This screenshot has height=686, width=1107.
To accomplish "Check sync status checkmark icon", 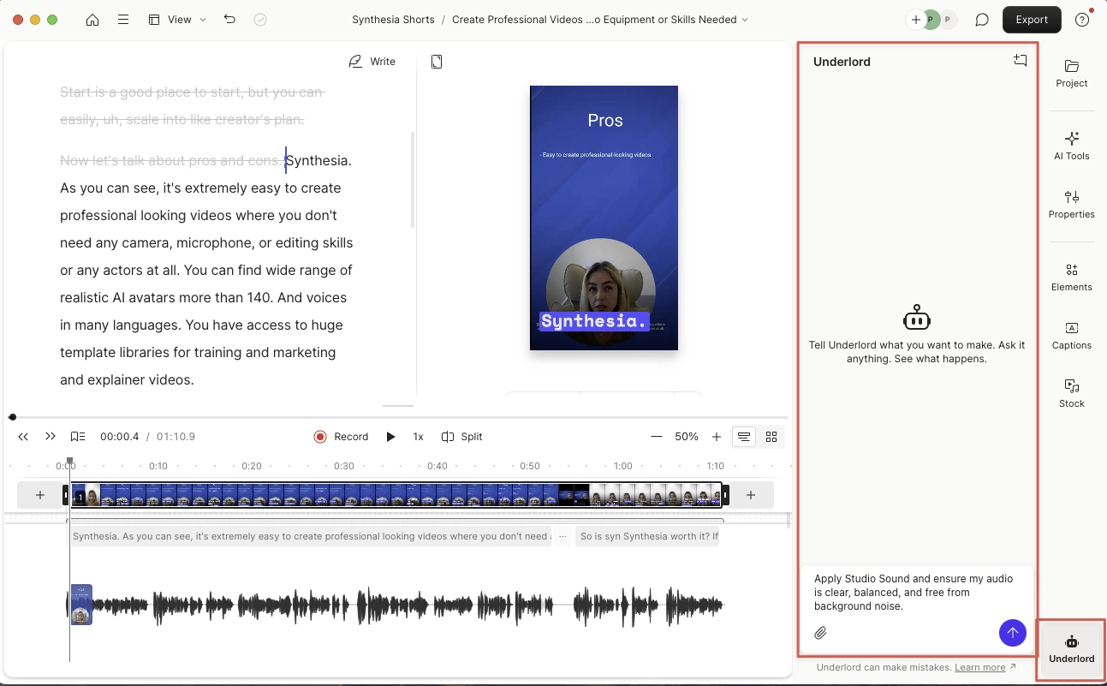I will [x=261, y=20].
